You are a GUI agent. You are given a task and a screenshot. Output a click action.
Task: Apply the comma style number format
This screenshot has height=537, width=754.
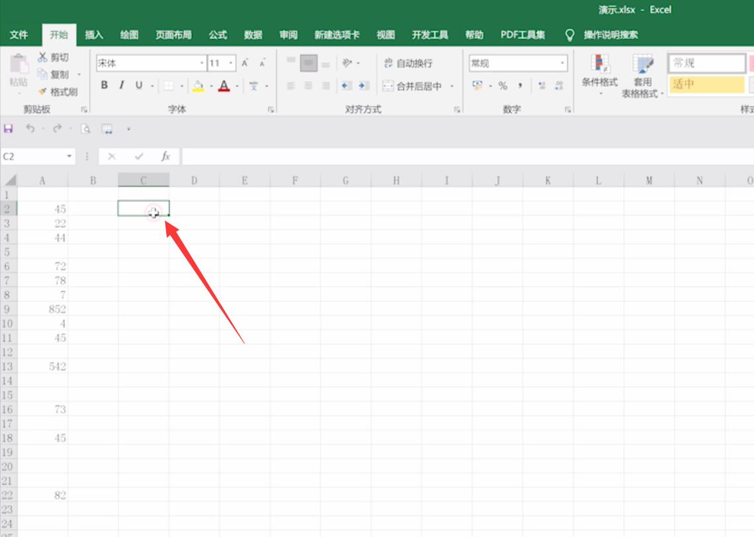520,85
